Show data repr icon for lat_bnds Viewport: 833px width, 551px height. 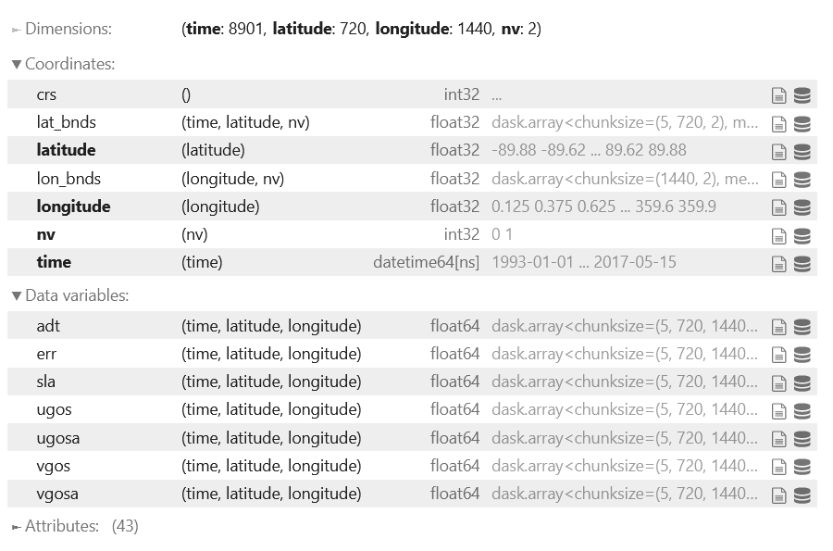click(x=802, y=123)
